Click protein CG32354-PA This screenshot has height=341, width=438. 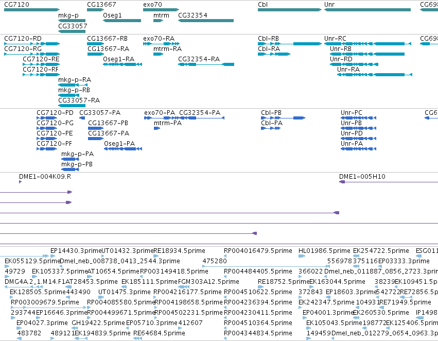coord(202,118)
